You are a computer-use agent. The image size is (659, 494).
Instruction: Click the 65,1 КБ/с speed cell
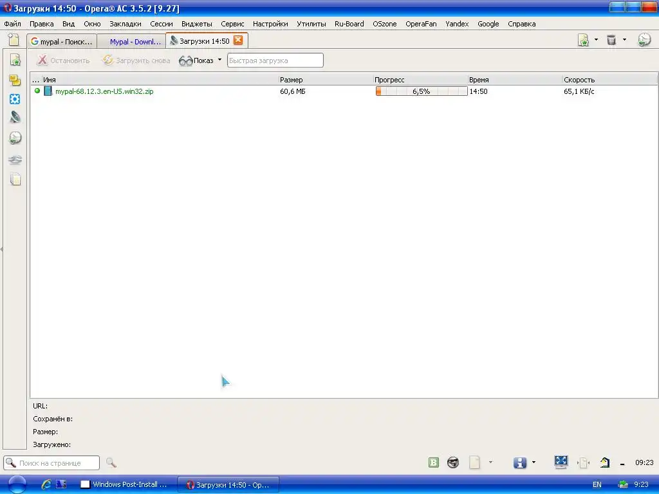coord(579,91)
